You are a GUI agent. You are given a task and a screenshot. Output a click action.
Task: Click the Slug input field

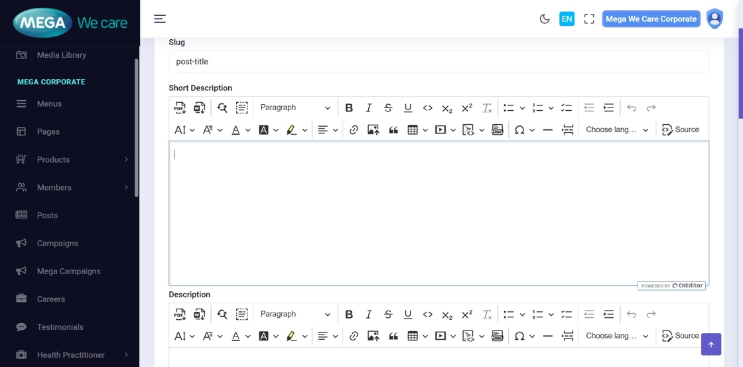(439, 62)
